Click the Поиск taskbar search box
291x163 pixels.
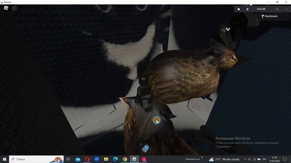click(x=36, y=159)
